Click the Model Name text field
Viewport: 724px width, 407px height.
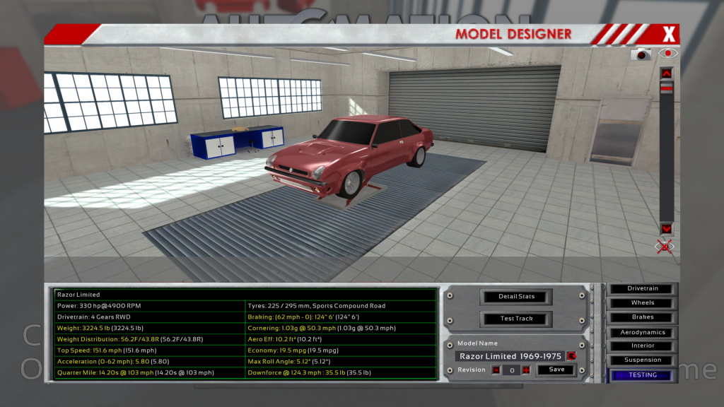(509, 356)
